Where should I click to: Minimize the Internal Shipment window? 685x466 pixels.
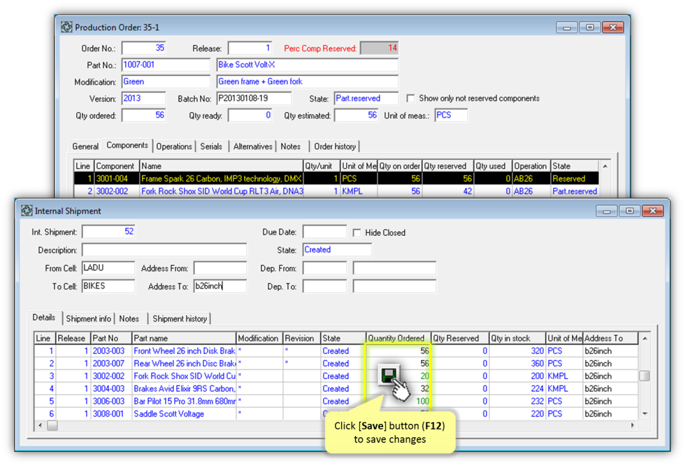(606, 211)
